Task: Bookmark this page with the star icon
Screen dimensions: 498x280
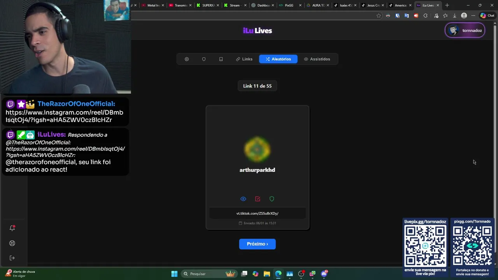Action: 379,16
